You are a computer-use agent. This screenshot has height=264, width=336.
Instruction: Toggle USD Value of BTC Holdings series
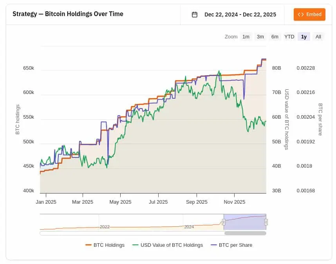pyautogui.click(x=172, y=245)
